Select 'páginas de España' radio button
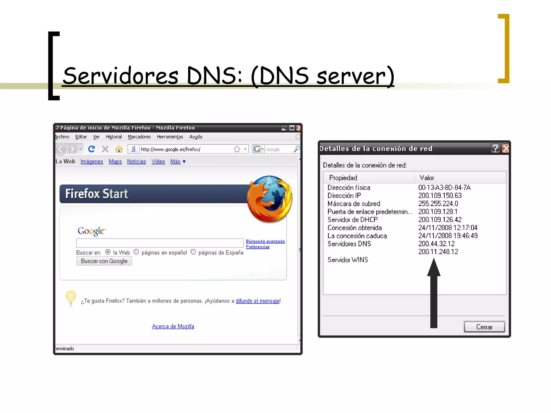Image resolution: width=551 pixels, height=413 pixels. point(193,252)
